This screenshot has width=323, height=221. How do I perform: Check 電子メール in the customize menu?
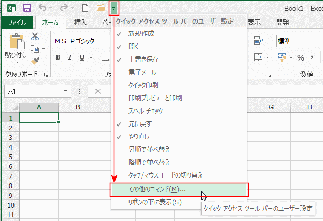click(179, 72)
